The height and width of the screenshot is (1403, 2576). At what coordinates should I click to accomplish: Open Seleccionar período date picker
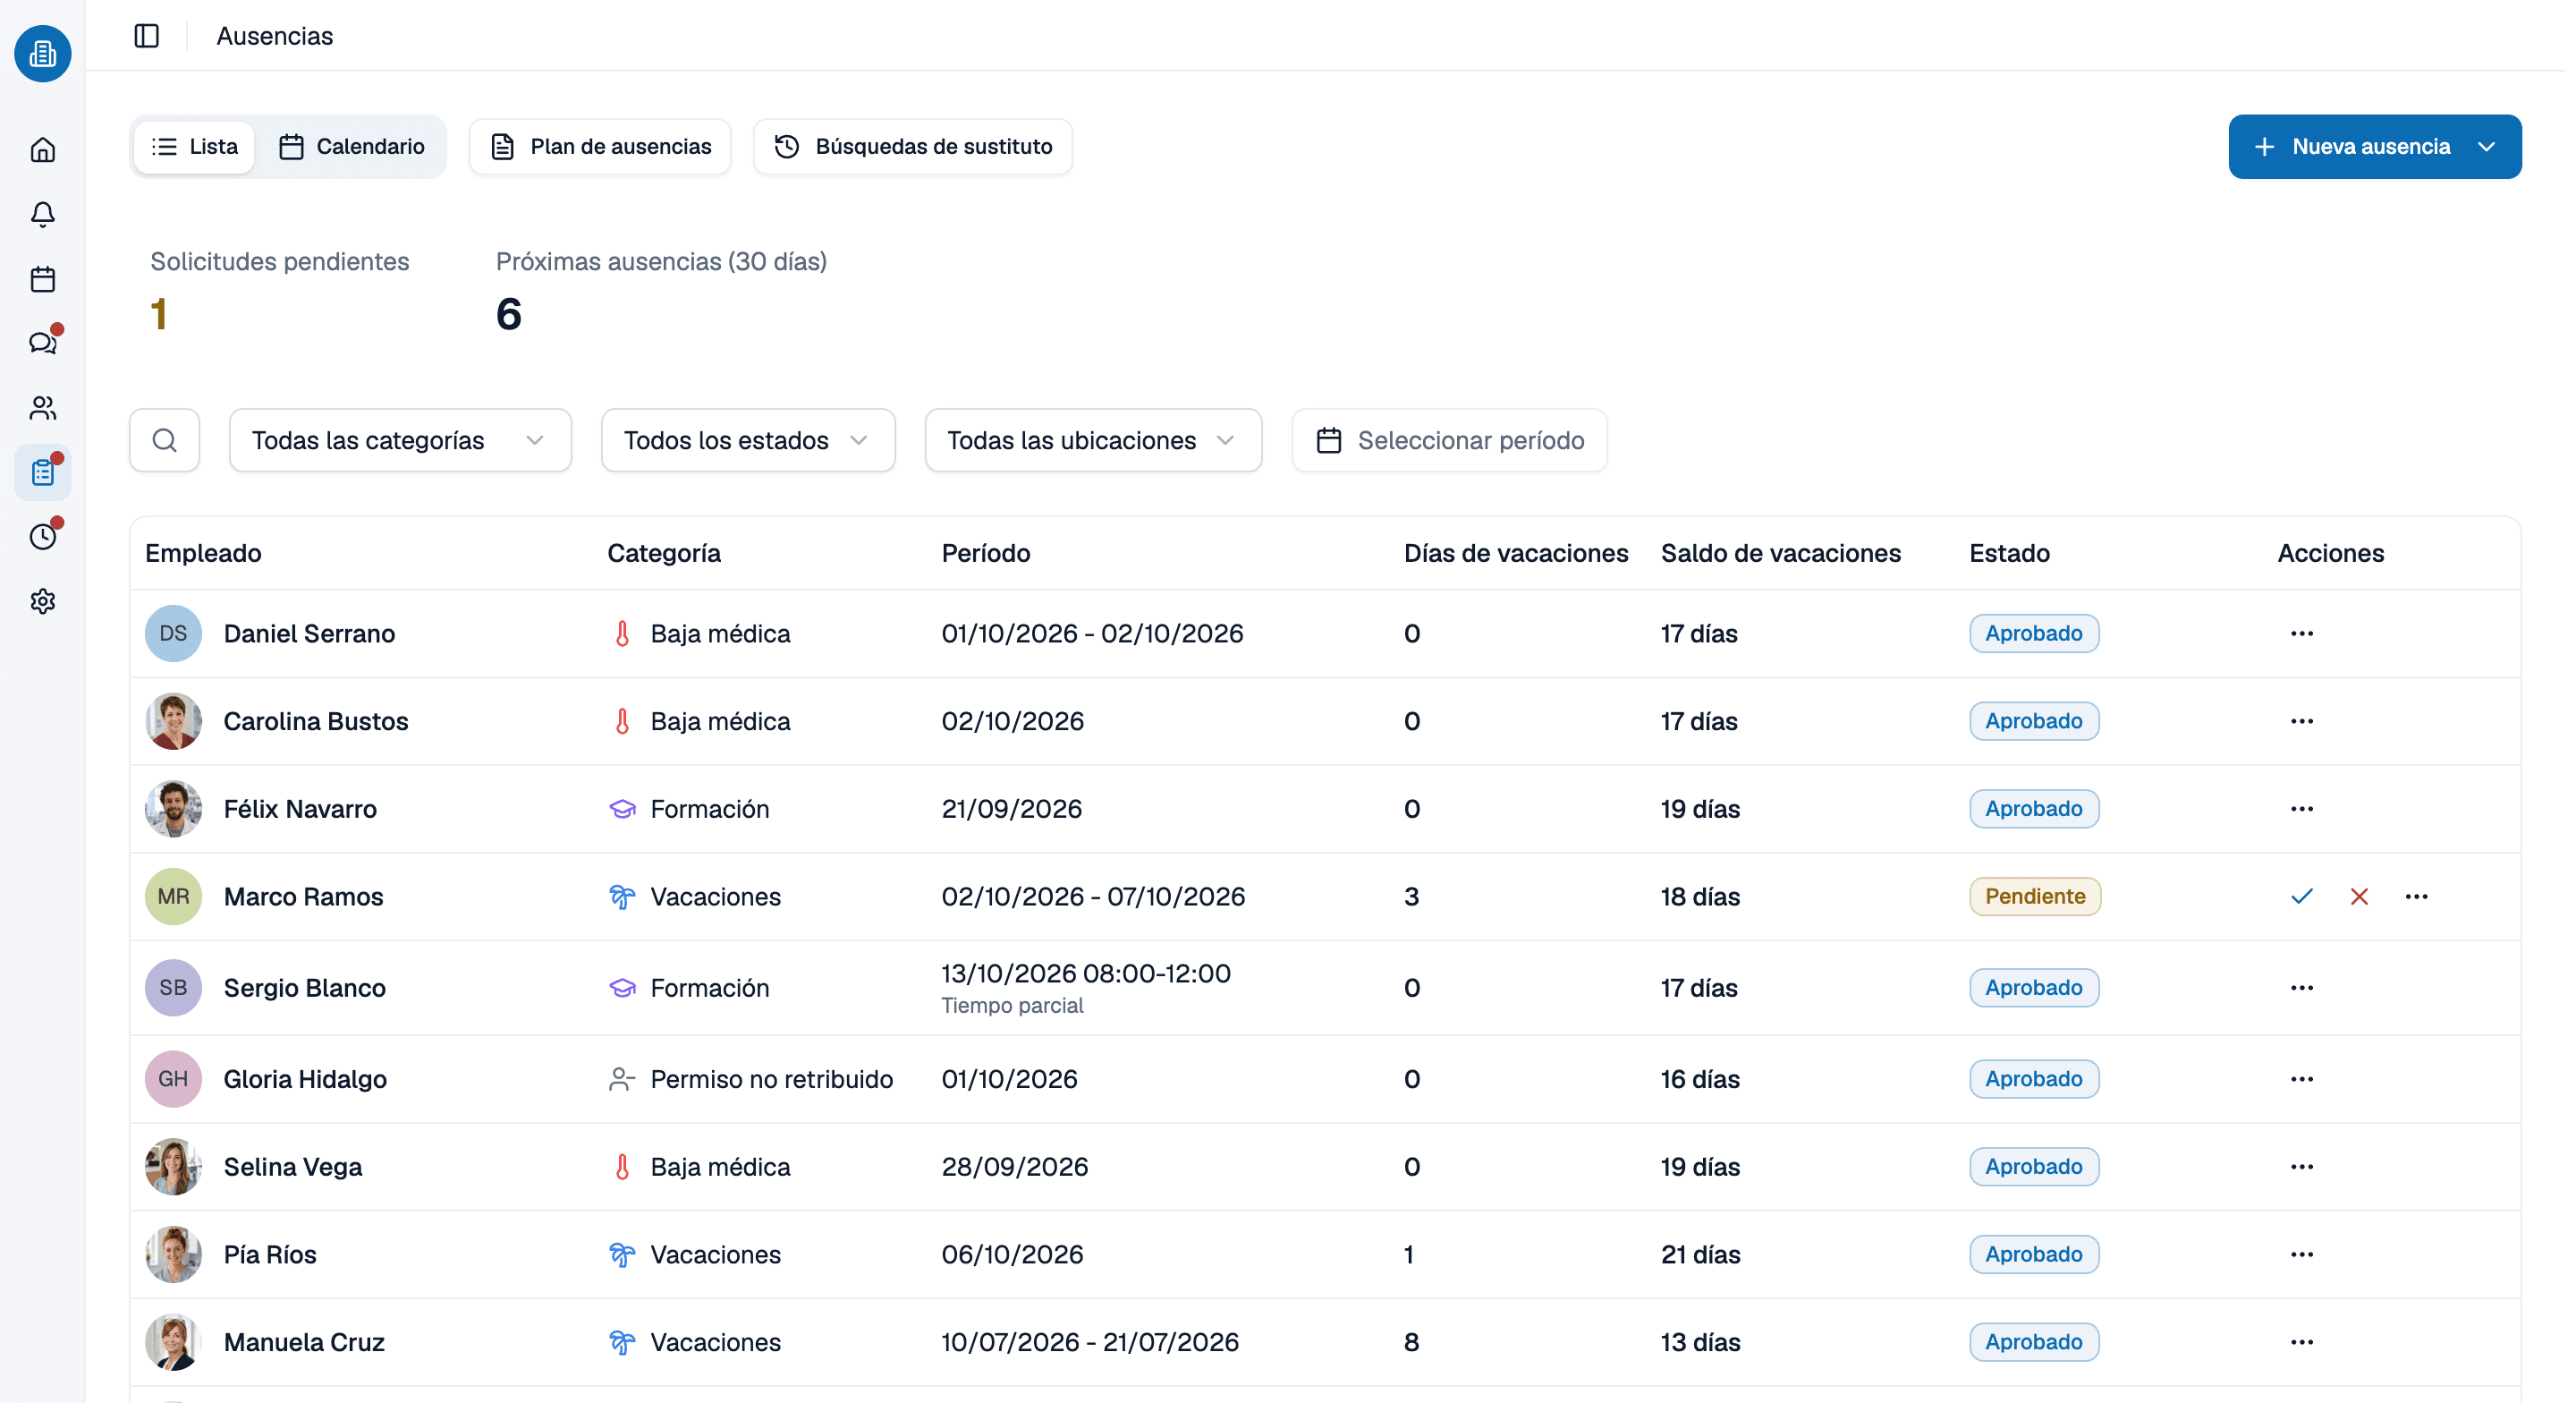pos(1449,440)
